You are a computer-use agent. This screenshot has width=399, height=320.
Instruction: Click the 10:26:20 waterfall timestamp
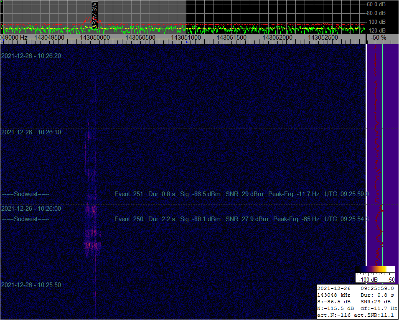(31, 56)
